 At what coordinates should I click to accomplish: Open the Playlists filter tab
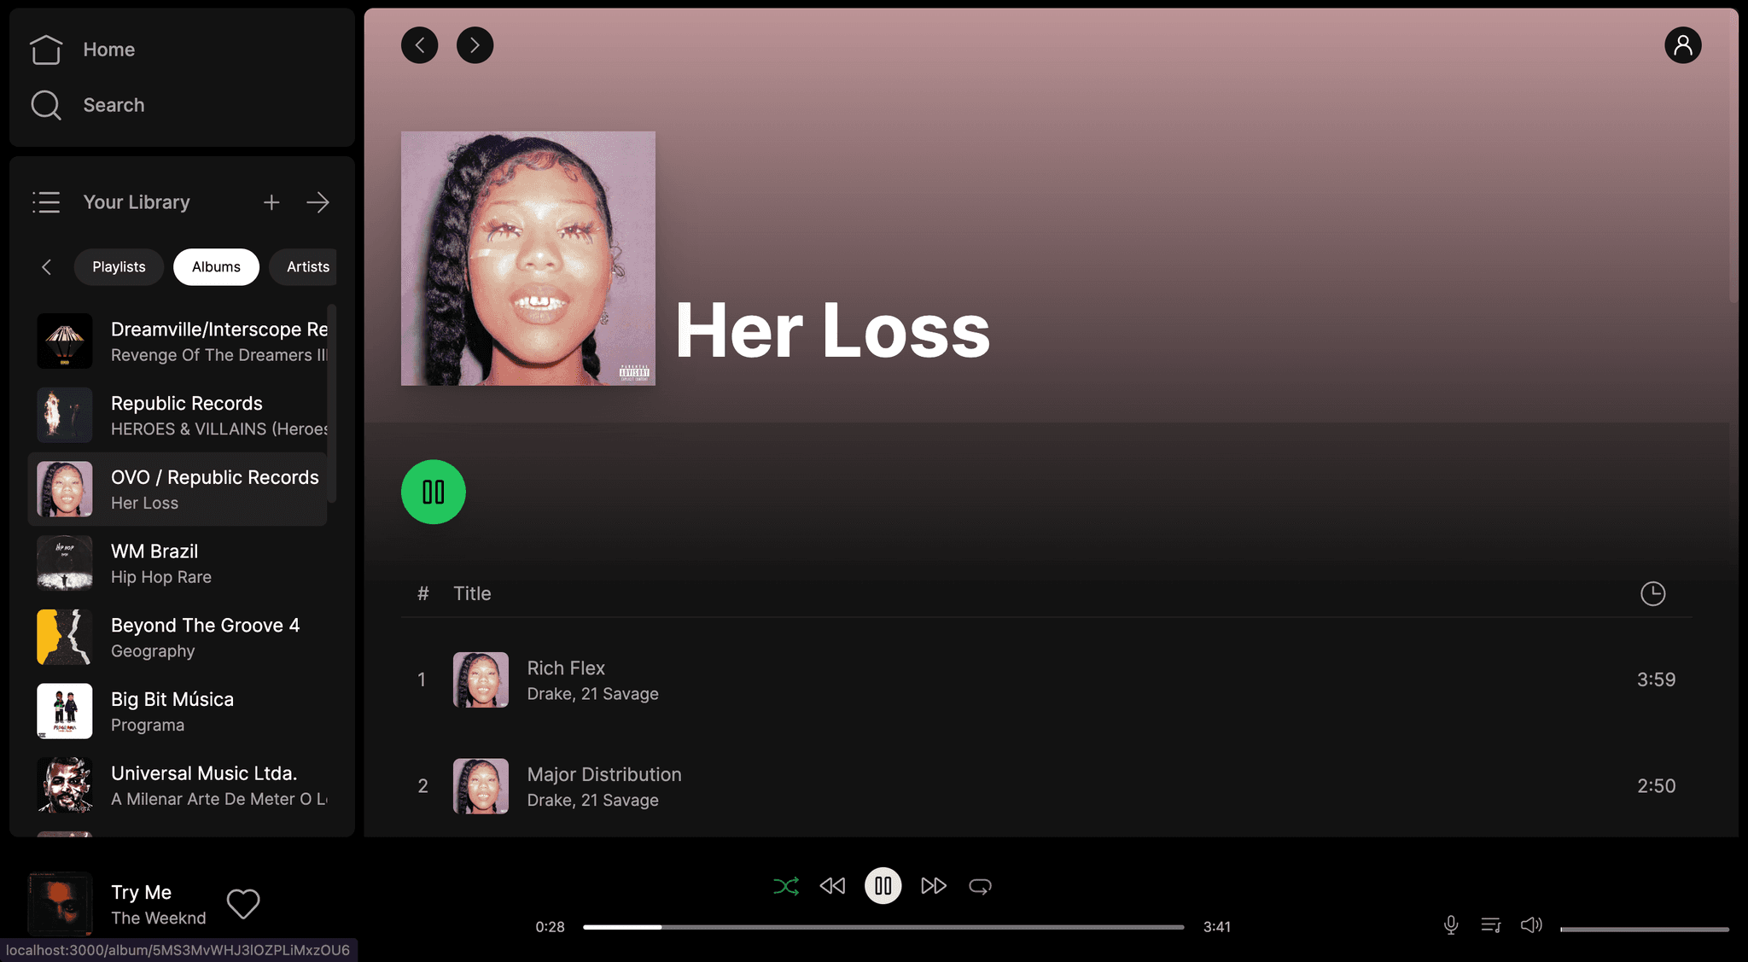coord(119,266)
